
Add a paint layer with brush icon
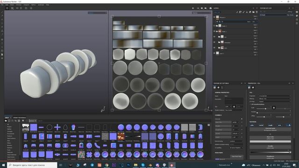click(x=243, y=12)
